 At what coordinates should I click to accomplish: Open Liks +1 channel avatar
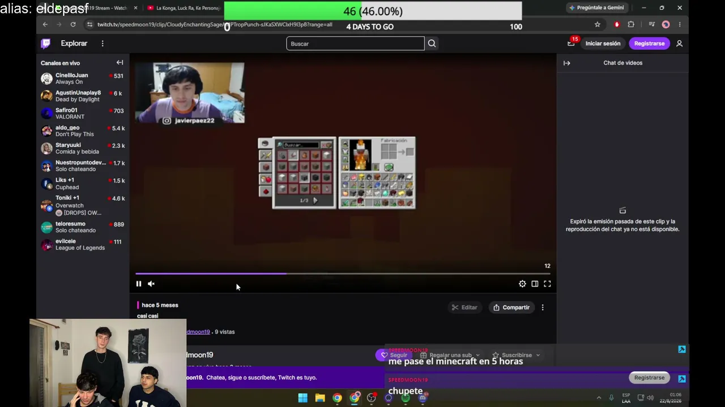point(46,184)
